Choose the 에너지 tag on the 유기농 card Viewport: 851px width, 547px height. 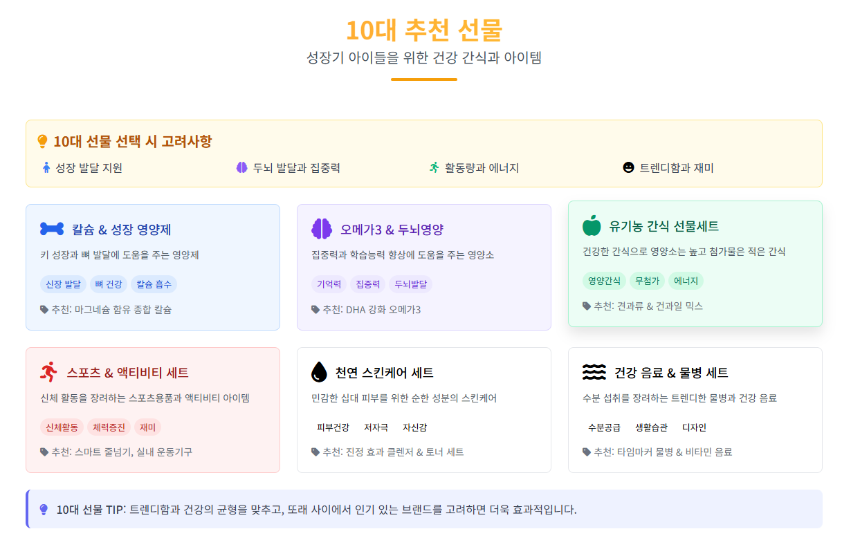686,281
